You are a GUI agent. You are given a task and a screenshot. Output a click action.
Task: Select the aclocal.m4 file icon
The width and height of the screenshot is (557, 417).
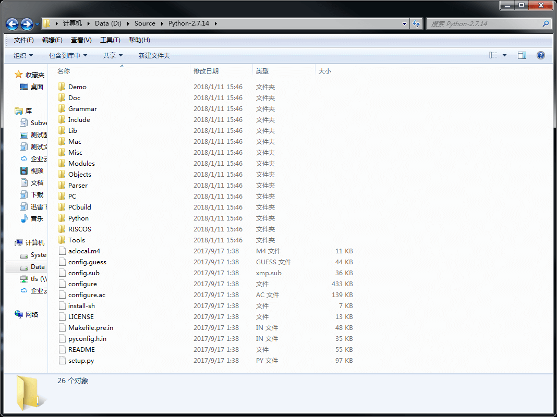point(62,251)
